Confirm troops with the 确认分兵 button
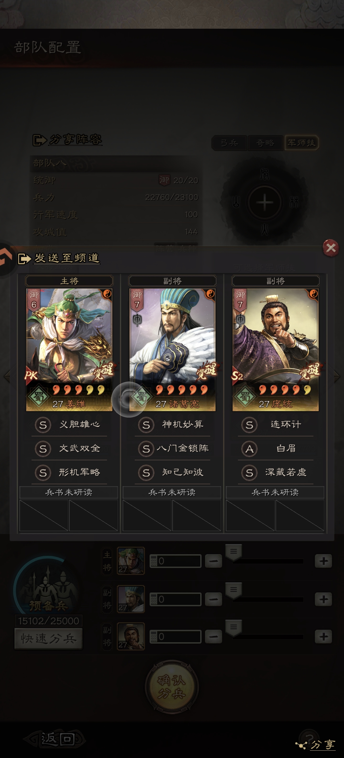Viewport: 344px width, 758px height. click(172, 687)
